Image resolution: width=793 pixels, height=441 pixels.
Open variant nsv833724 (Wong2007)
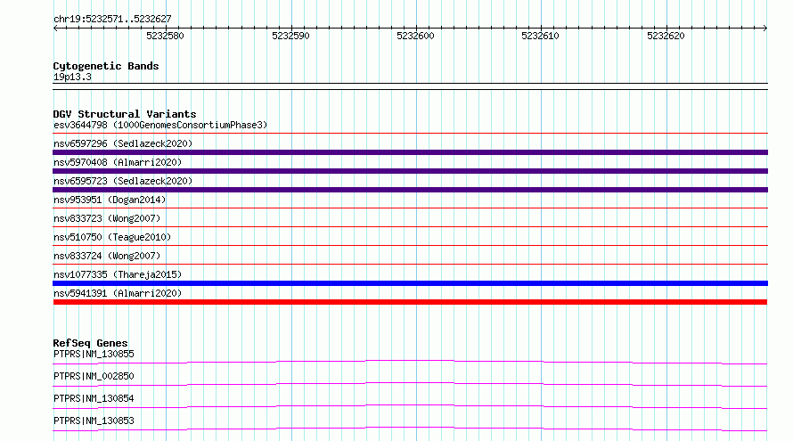click(x=107, y=256)
